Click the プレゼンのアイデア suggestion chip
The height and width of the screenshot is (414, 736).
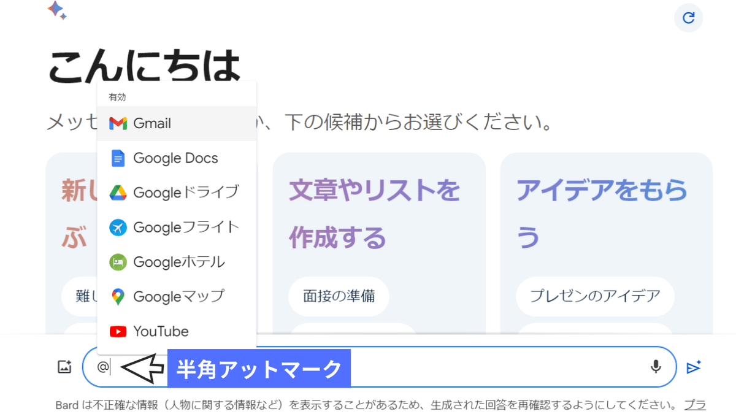tap(595, 297)
